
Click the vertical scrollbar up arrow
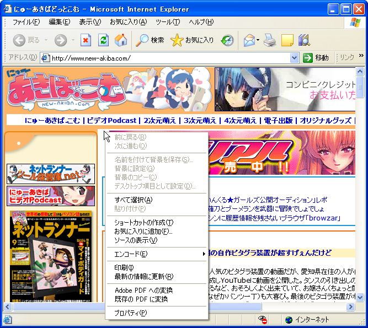pyautogui.click(x=360, y=71)
